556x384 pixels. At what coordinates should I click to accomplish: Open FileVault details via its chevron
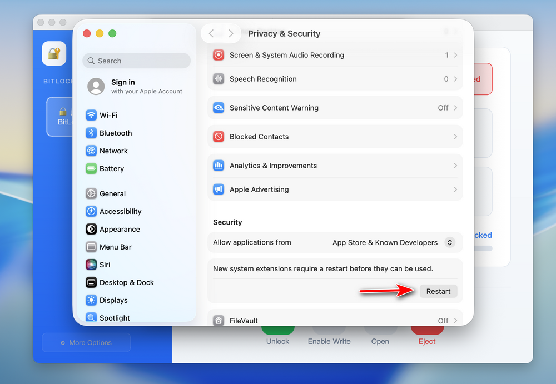point(455,320)
